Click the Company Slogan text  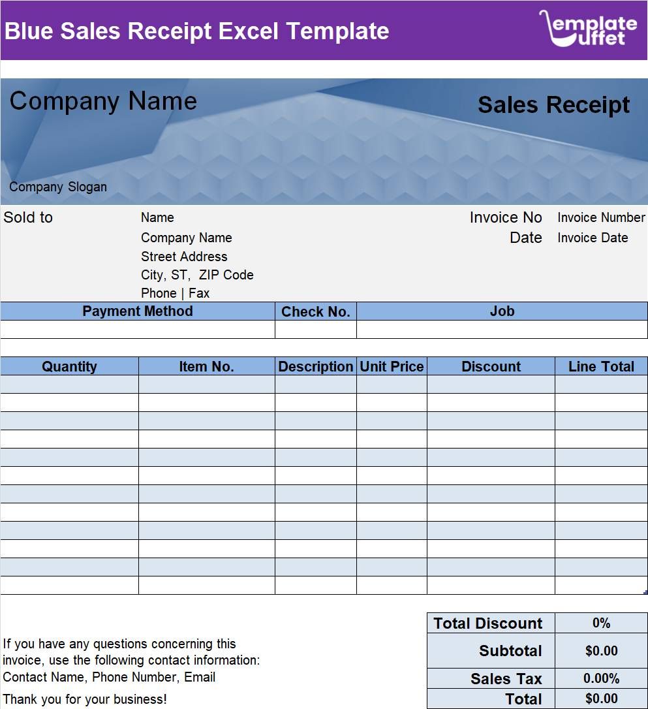click(x=57, y=187)
